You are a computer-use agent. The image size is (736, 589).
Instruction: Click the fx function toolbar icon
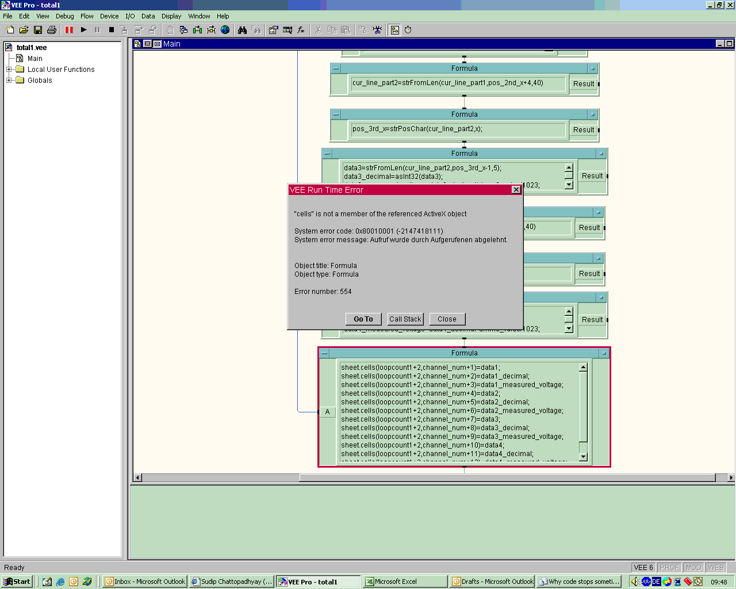(301, 30)
